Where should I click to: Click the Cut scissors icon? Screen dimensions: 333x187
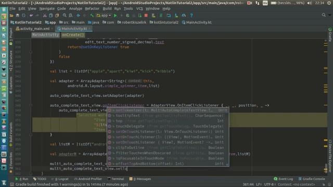tap(45, 16)
